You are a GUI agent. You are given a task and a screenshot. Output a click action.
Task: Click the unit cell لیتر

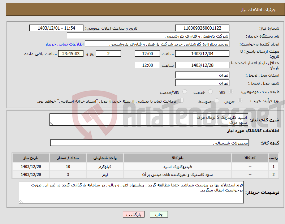coord(105,175)
